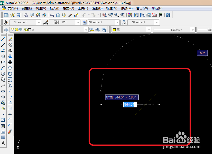The width and height of the screenshot is (212, 154).
Task: Activate the Pan hand tool
Action: tap(104, 15)
